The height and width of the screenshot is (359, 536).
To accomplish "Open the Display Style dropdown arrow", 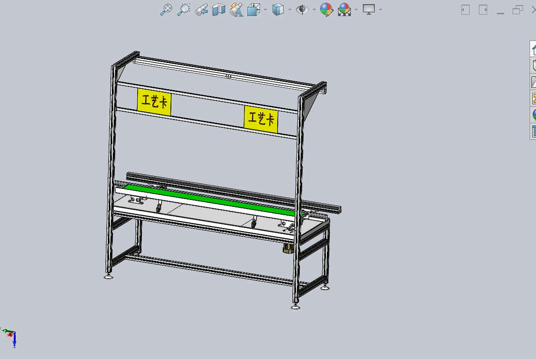I will point(290,10).
